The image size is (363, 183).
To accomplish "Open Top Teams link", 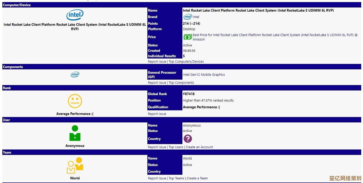I will [176, 178].
